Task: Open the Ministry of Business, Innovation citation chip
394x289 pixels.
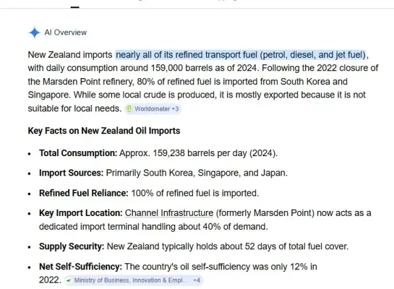Action: 134,280
